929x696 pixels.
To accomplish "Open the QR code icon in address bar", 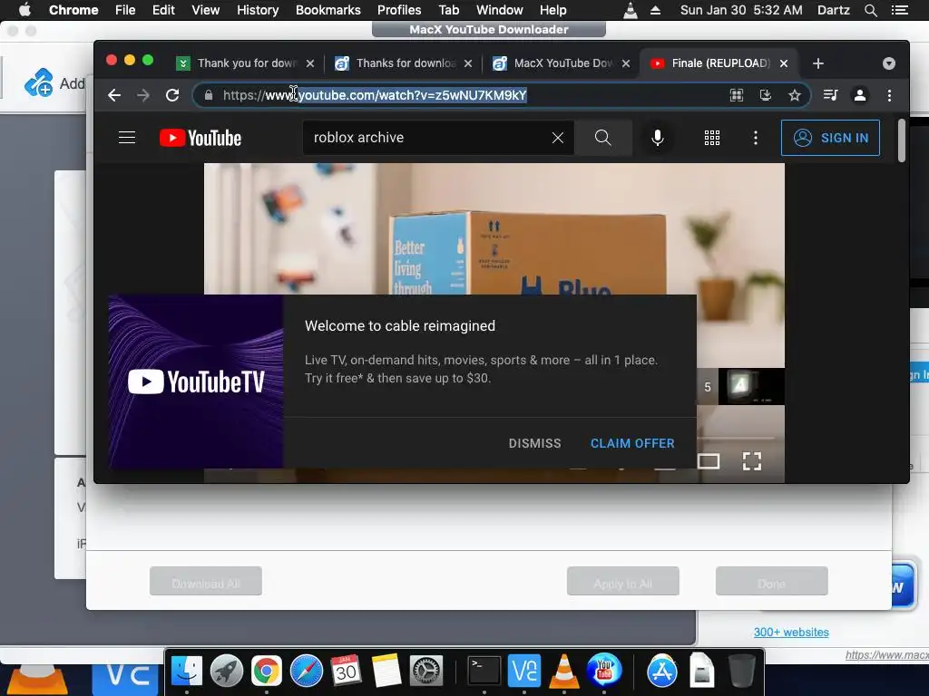I will pos(737,95).
